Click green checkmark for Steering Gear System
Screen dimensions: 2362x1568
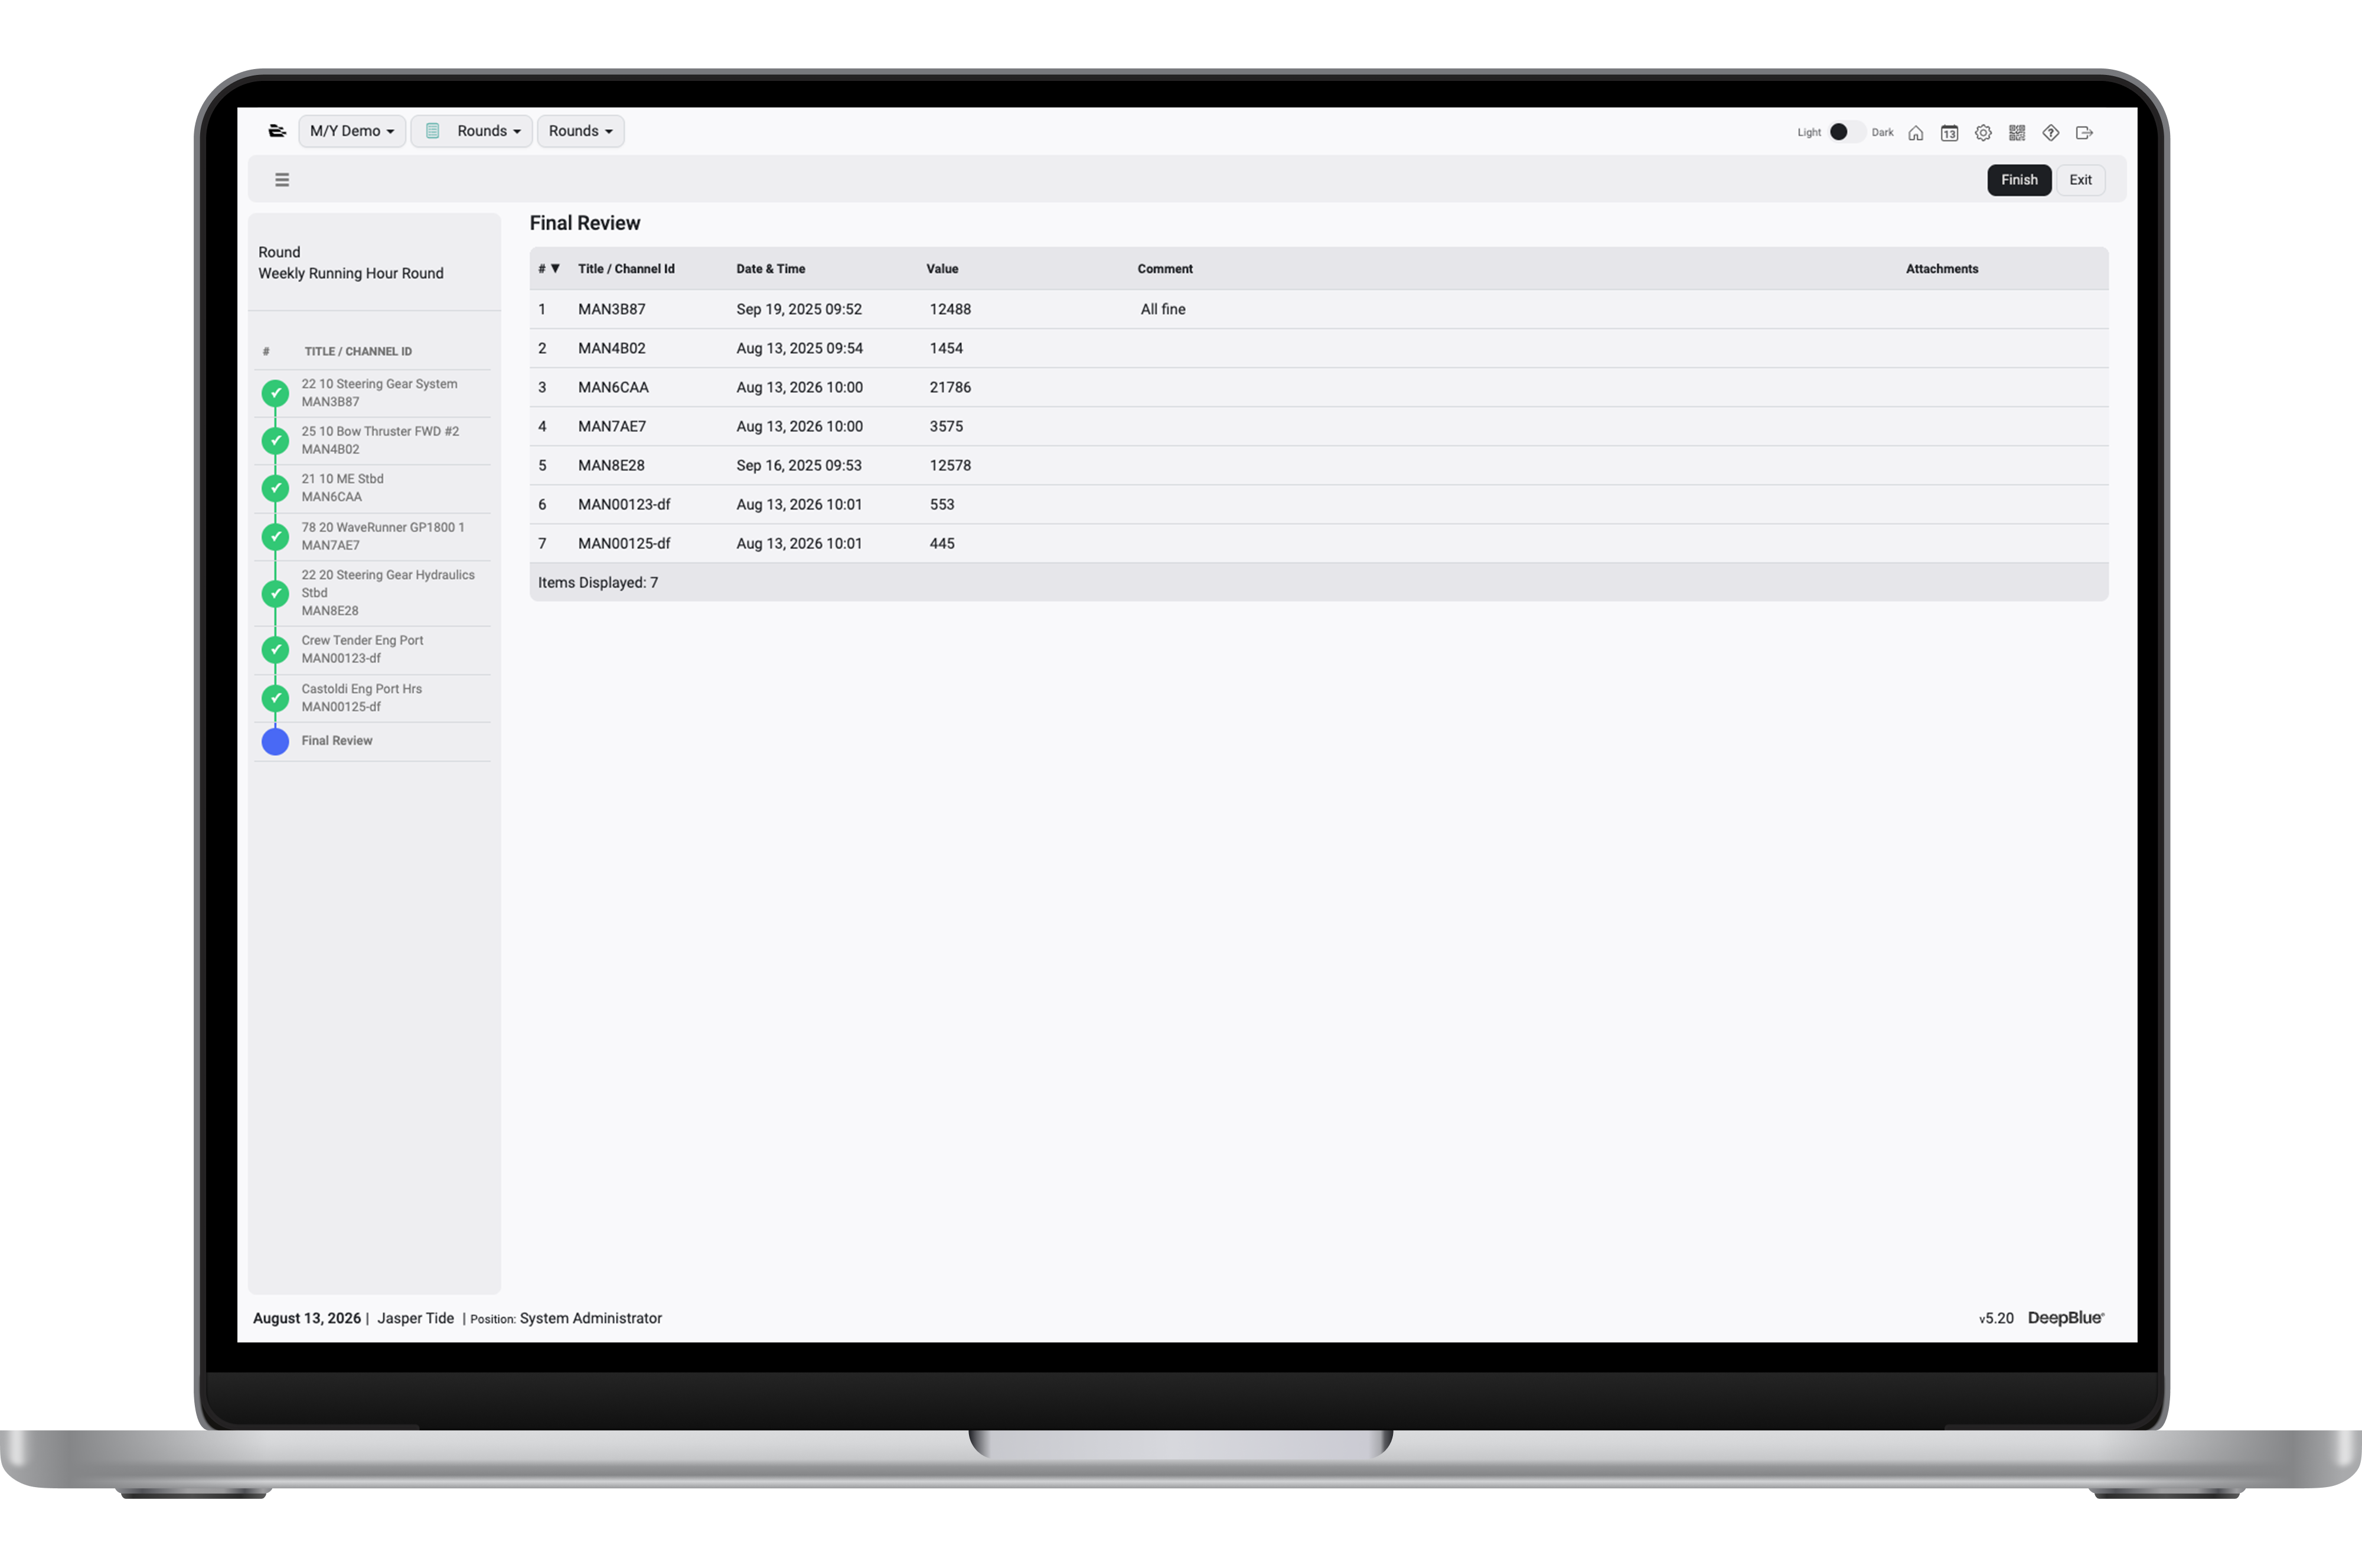click(275, 393)
